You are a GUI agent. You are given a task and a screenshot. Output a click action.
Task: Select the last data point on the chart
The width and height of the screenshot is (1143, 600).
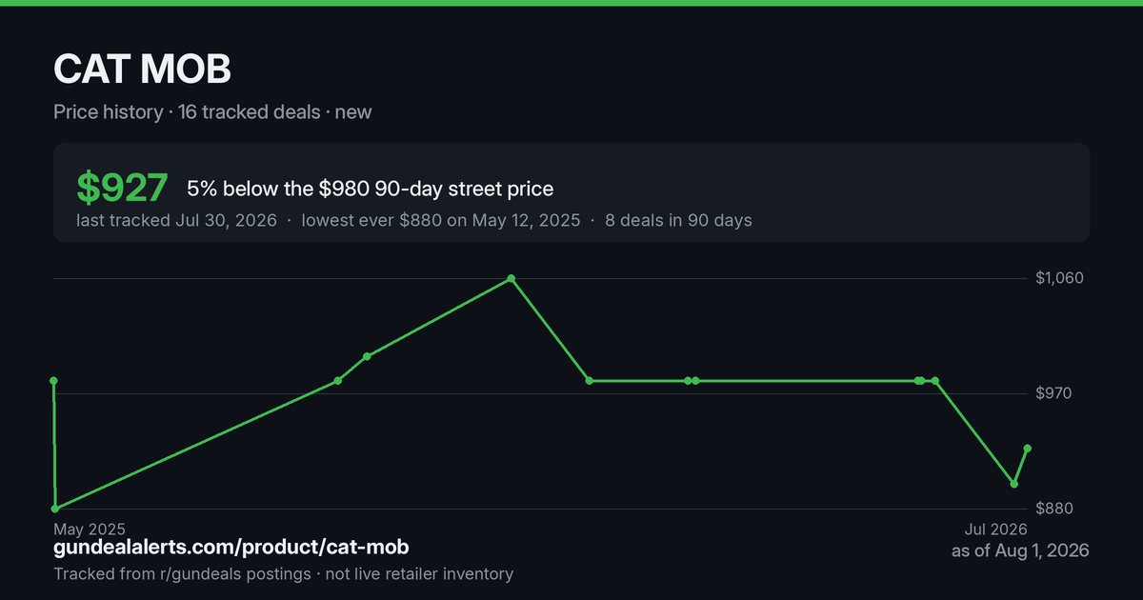(1028, 449)
